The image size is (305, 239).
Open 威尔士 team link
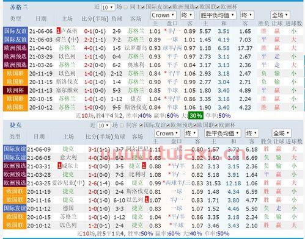(70, 166)
